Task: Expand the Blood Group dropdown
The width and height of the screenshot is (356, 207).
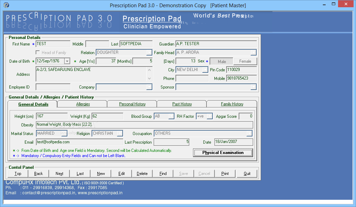Action: coord(171,116)
